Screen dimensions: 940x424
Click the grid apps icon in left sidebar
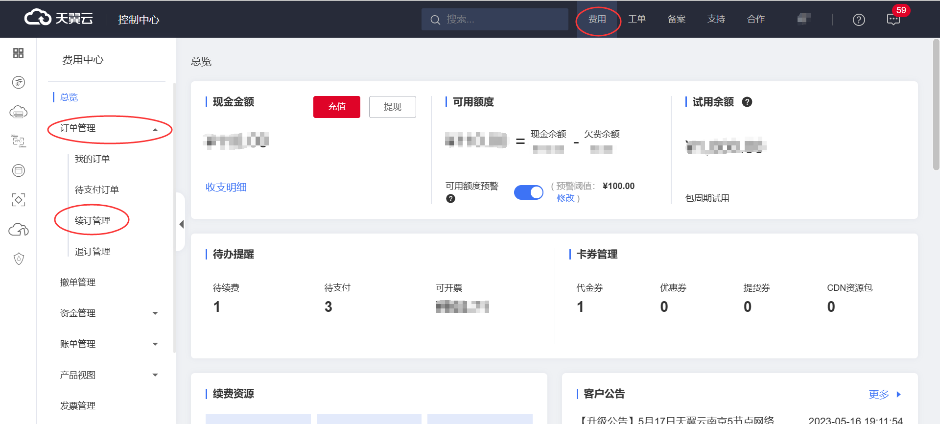tap(18, 53)
